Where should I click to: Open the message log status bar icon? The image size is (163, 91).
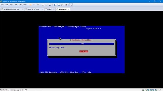pyautogui.click(x=160, y=90)
